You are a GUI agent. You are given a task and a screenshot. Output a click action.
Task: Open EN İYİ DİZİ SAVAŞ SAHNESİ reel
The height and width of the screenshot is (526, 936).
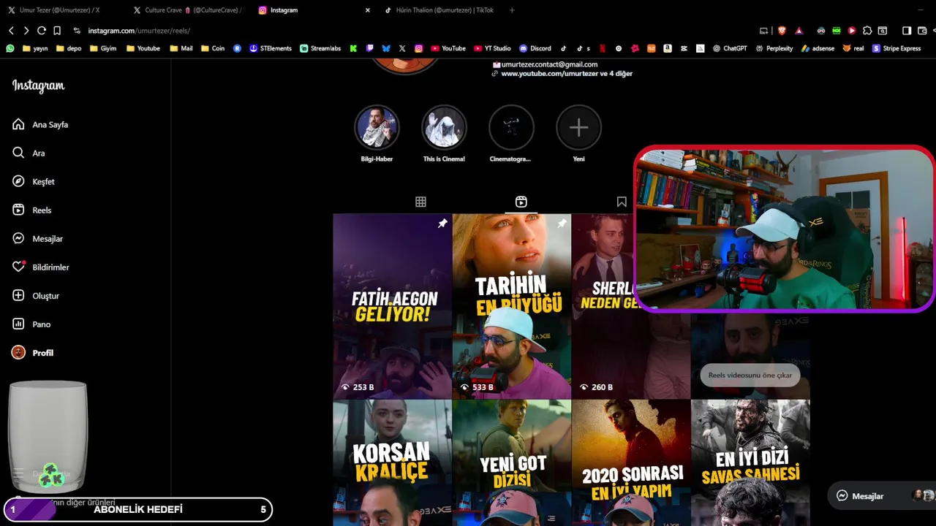point(750,462)
